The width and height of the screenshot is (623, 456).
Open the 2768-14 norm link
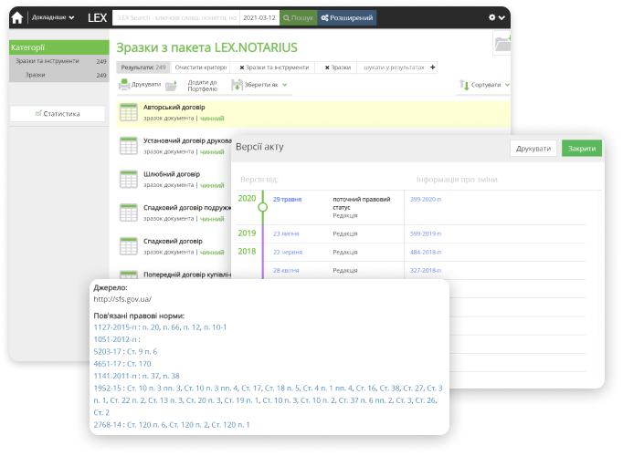click(x=107, y=425)
